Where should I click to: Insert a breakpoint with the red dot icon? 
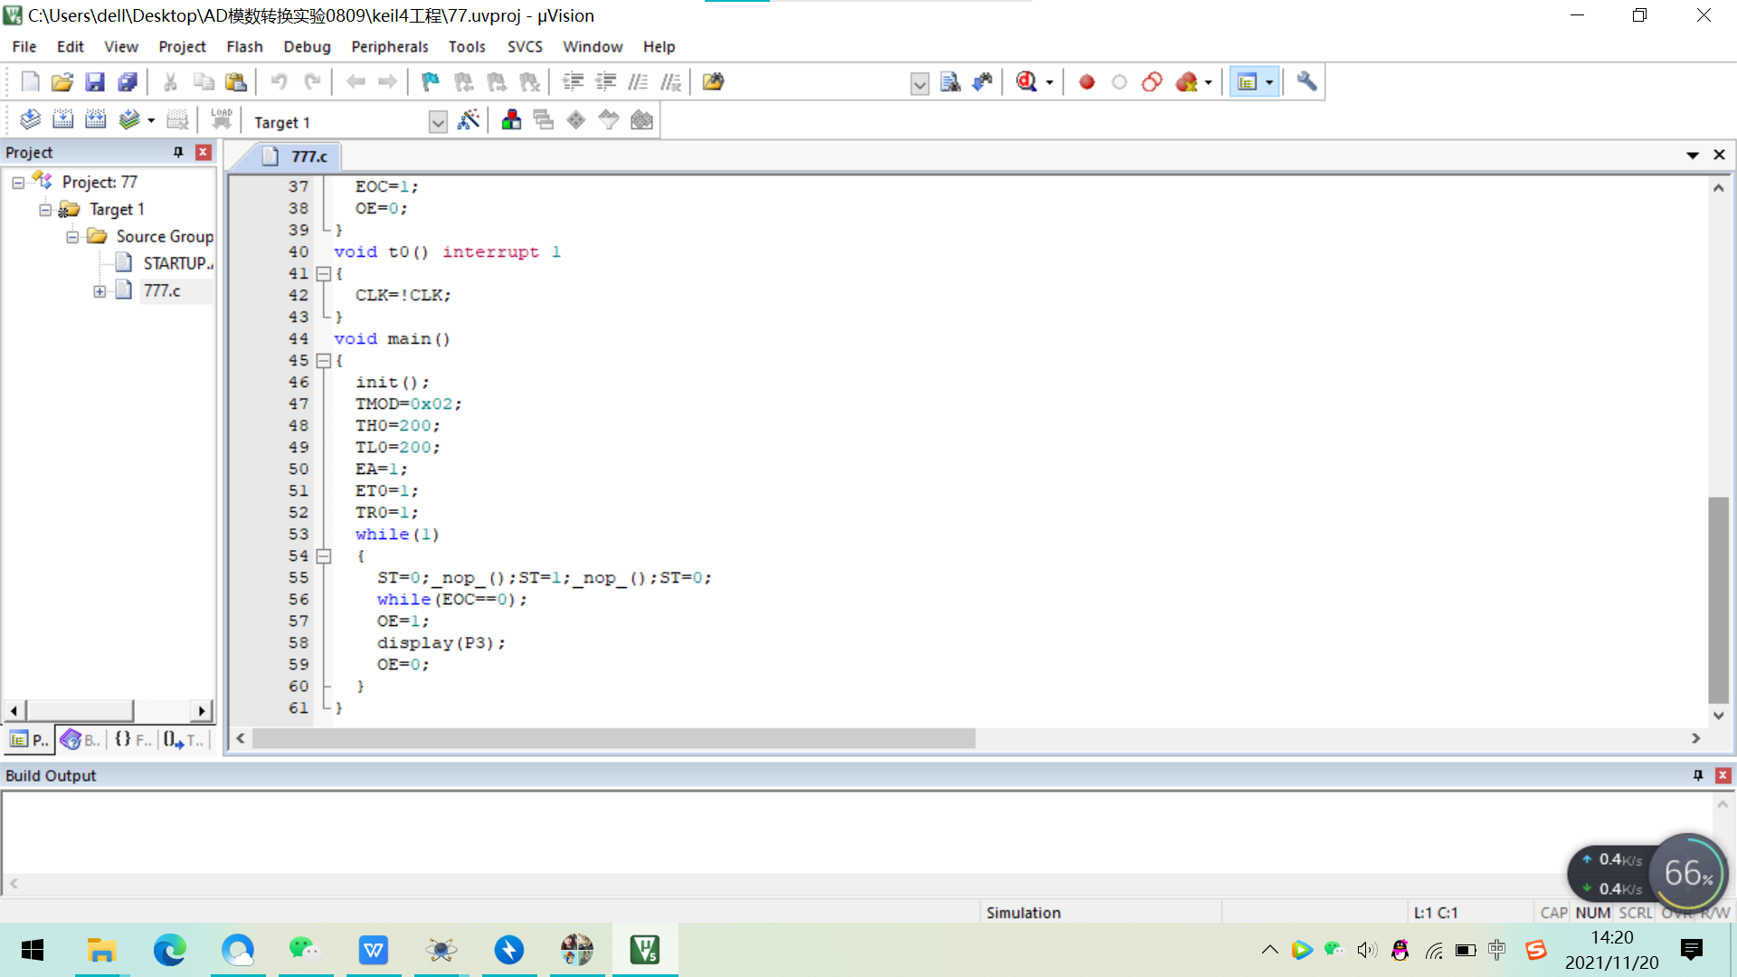(x=1087, y=82)
